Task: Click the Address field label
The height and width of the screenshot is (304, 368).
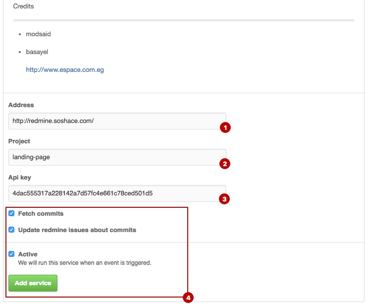Action: (21, 105)
